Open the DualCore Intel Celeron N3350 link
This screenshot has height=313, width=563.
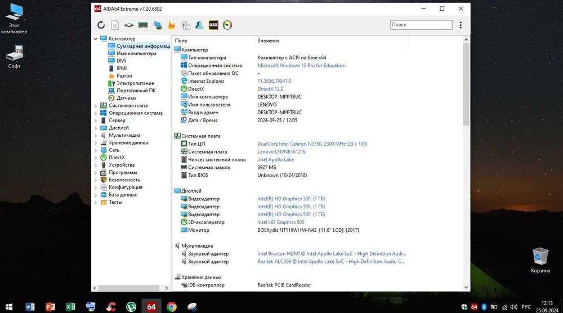tap(312, 144)
